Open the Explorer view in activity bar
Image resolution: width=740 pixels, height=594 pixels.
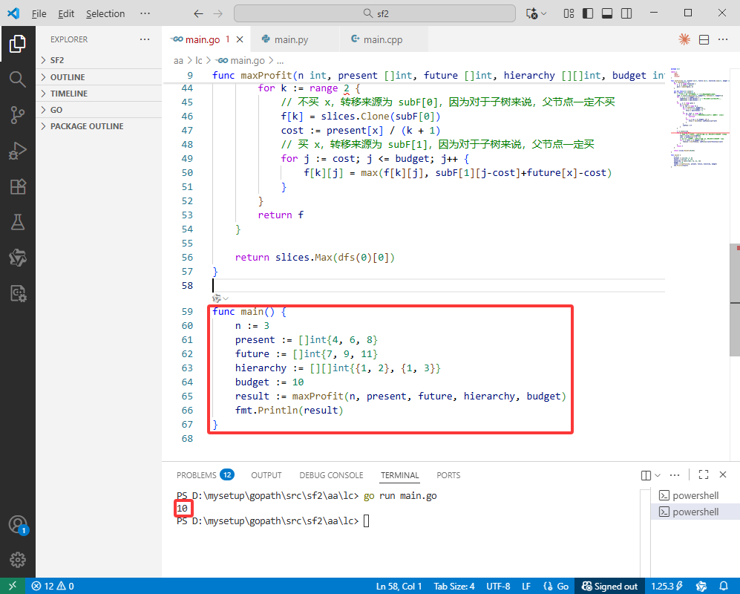pos(18,44)
